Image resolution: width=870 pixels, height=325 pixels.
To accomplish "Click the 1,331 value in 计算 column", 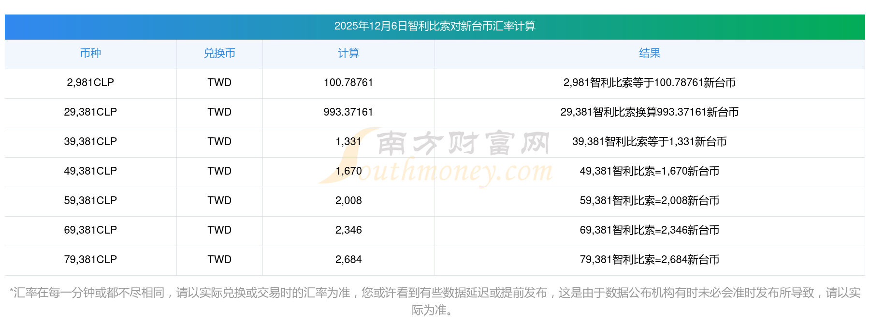I will (348, 142).
